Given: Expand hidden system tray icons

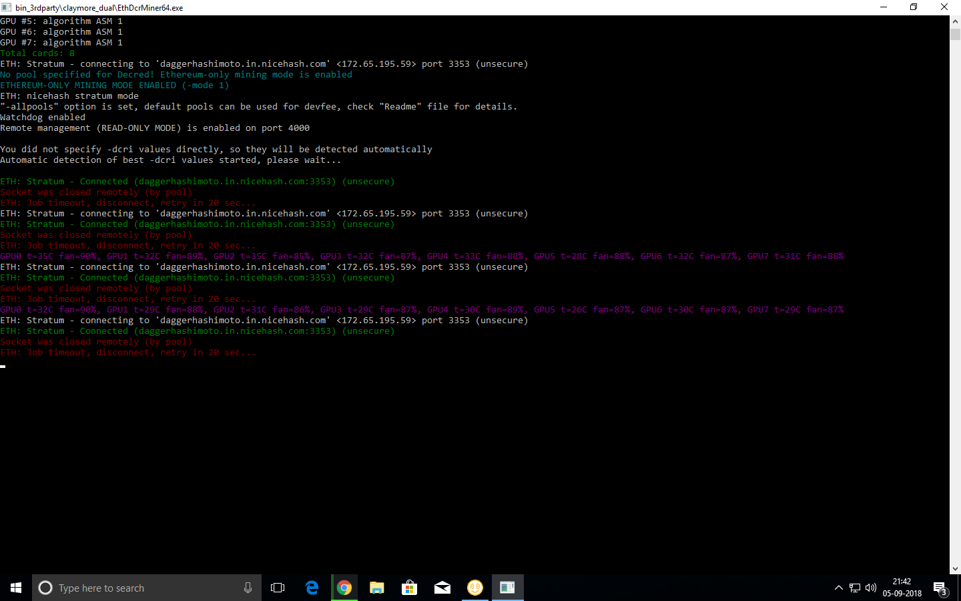Looking at the screenshot, I should 839,588.
